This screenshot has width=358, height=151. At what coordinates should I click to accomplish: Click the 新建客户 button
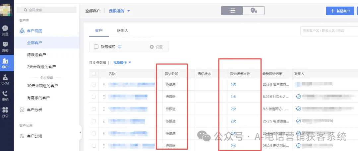[340, 11]
